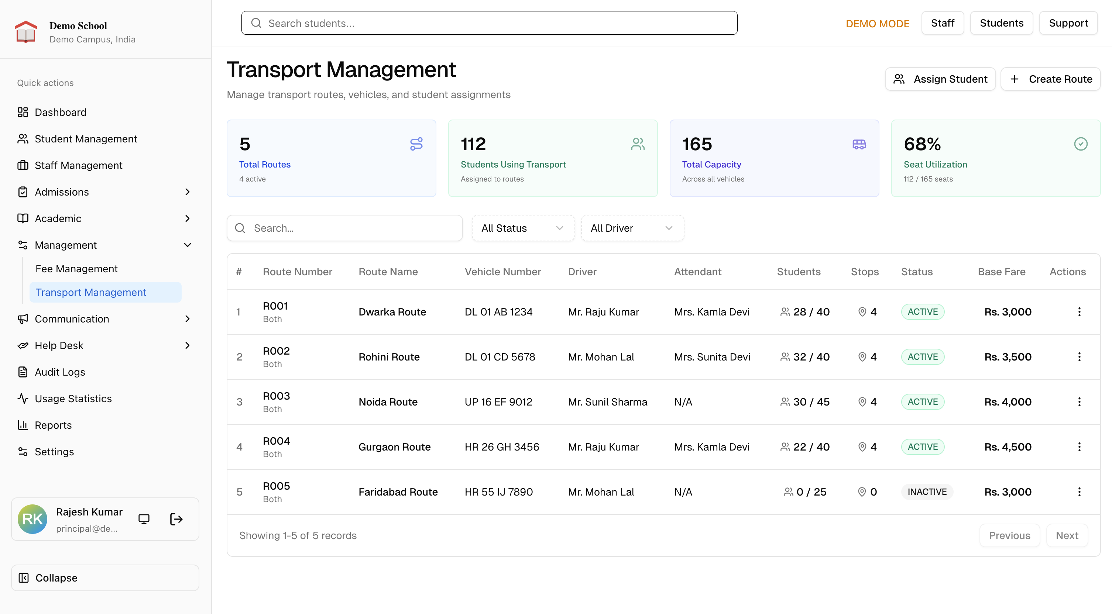Click the routes icon on Total Routes card
This screenshot has height=614, width=1112.
(416, 144)
